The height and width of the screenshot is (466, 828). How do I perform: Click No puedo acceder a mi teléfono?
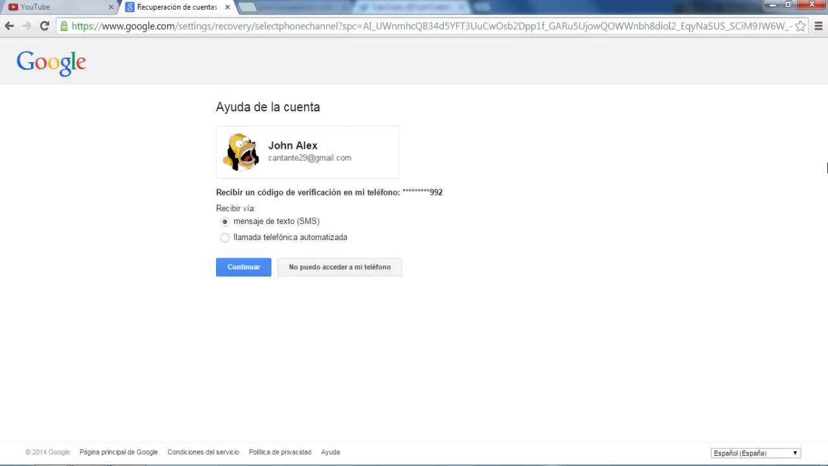(x=340, y=267)
